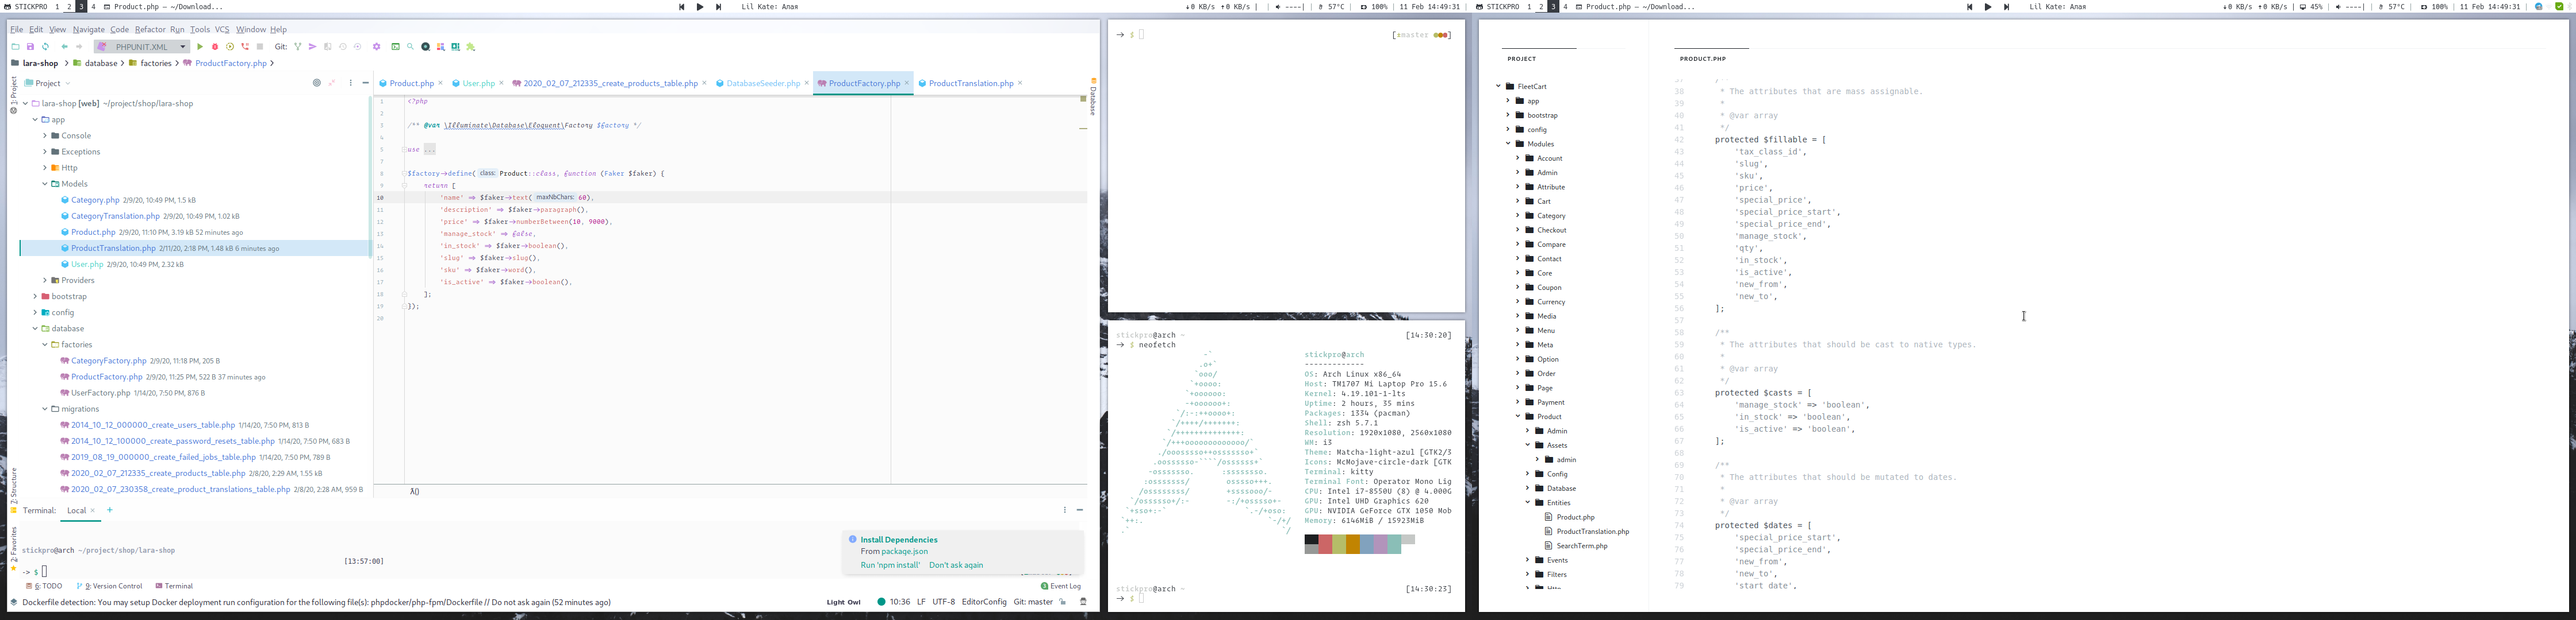Click the LF line separator widget
Screen dimensions: 2576x620
[921, 602]
